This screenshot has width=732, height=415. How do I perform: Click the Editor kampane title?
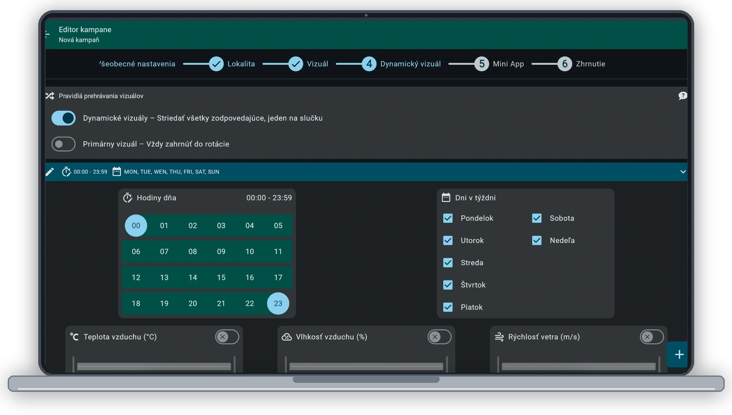point(85,30)
